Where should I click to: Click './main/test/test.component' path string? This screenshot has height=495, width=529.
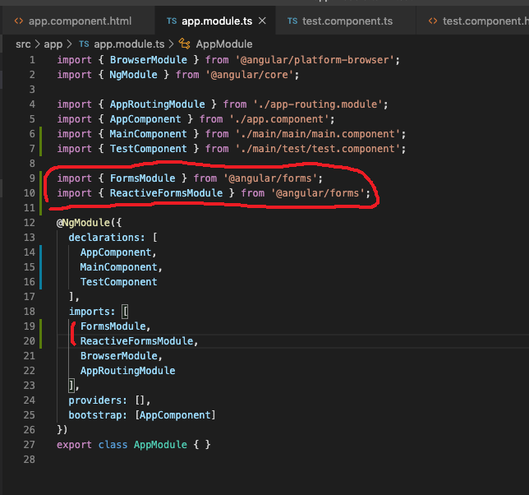[320, 149]
